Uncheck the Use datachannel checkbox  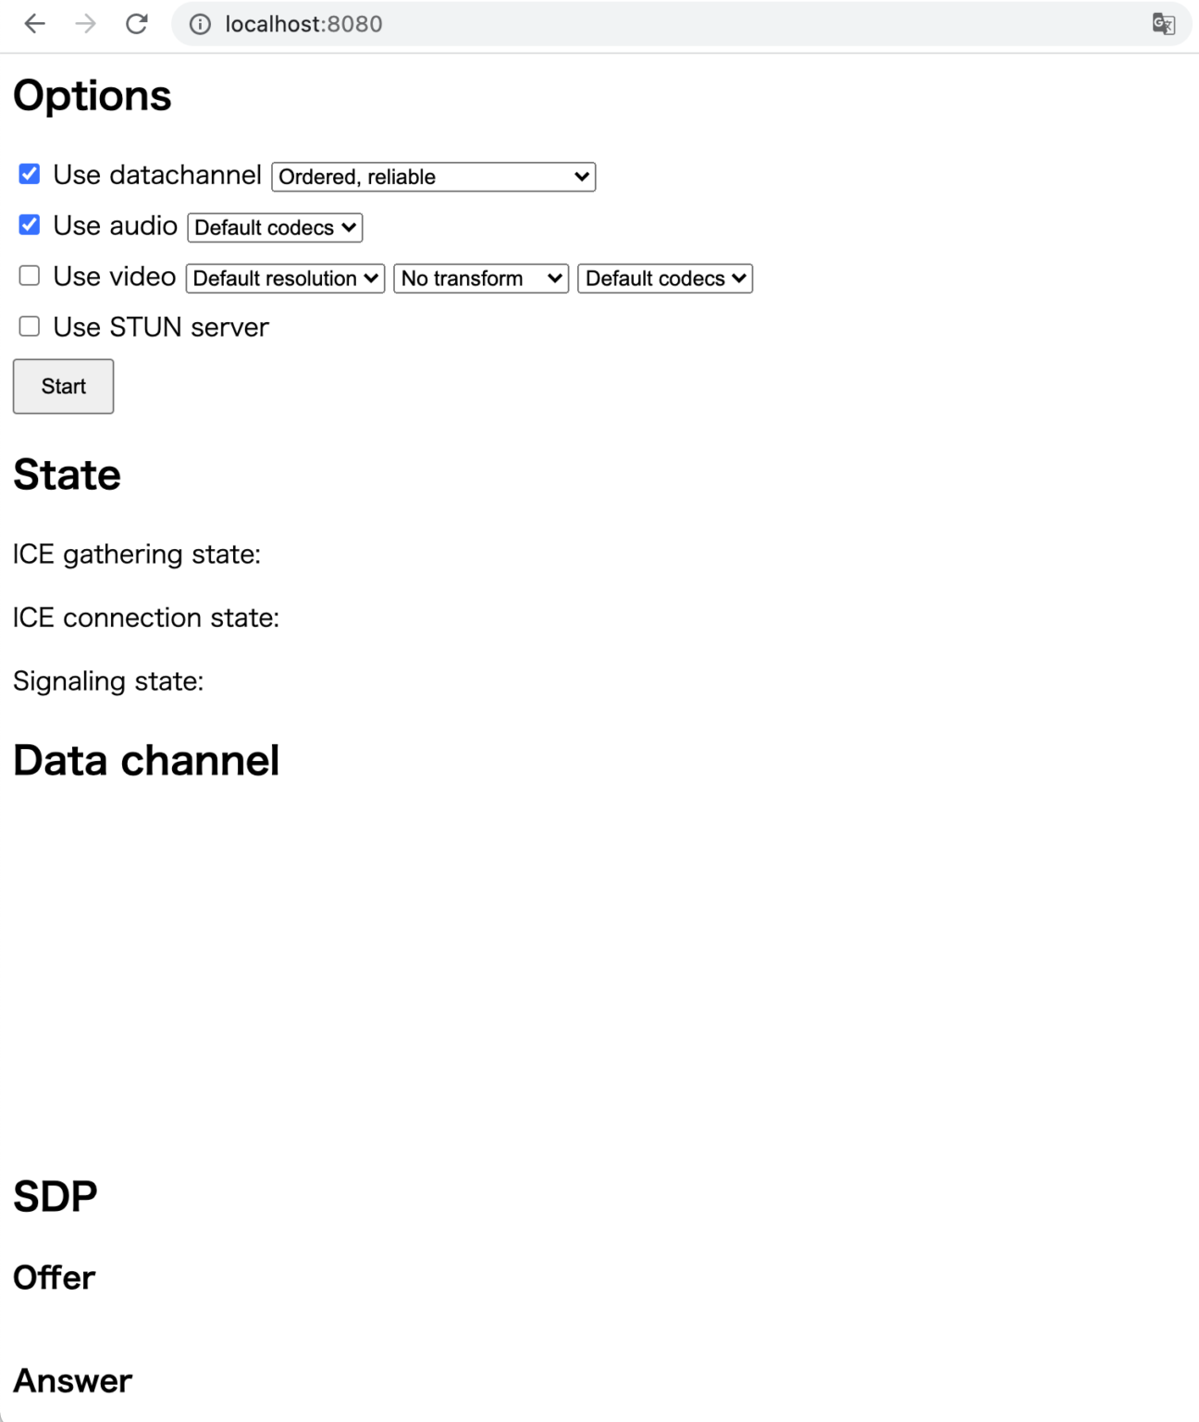pos(30,174)
